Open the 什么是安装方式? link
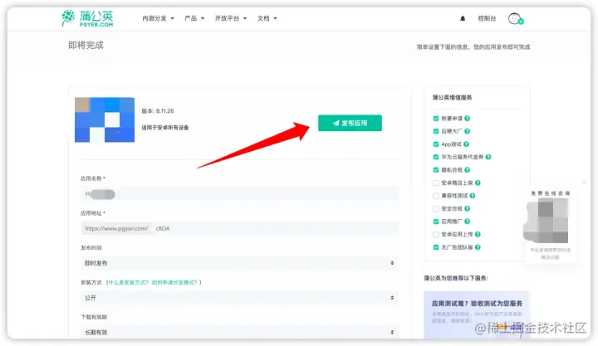The image size is (598, 346). pyautogui.click(x=129, y=282)
